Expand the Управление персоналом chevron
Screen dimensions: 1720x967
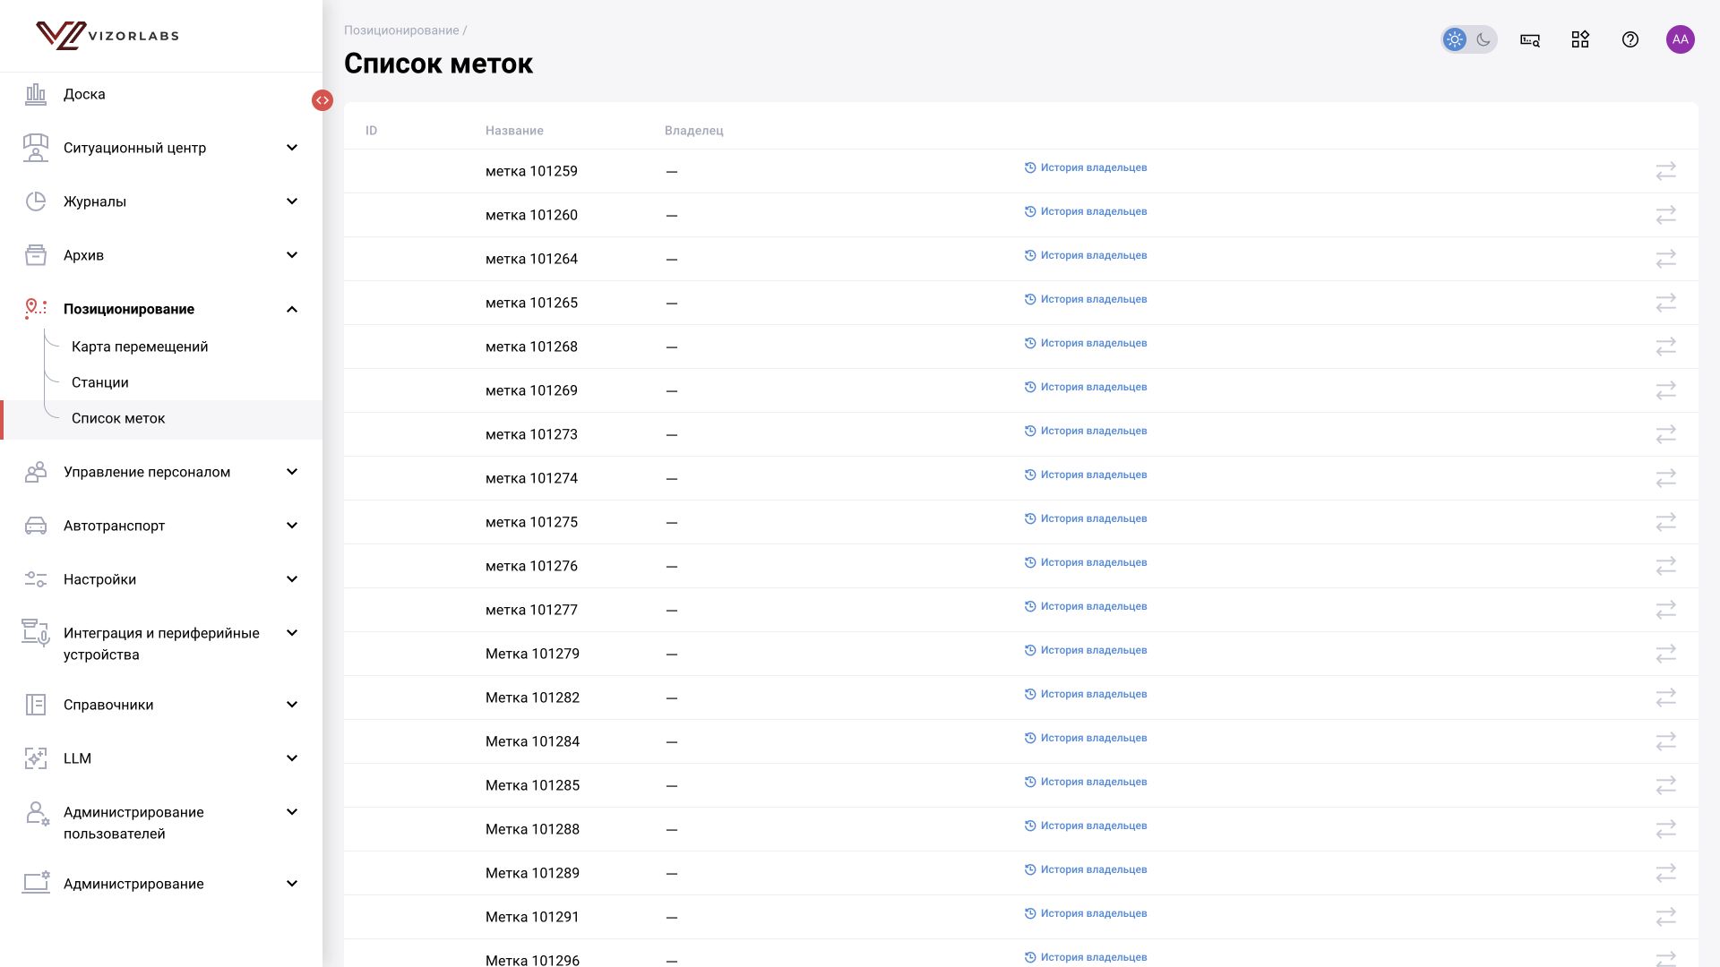292,472
